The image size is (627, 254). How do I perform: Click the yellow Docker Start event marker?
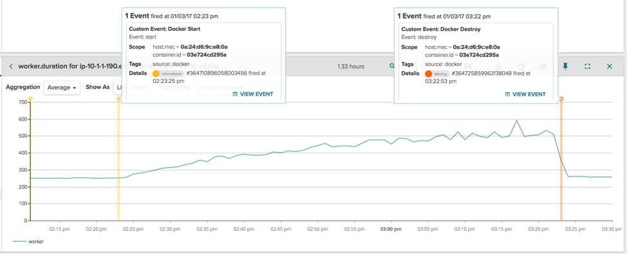coord(119,99)
